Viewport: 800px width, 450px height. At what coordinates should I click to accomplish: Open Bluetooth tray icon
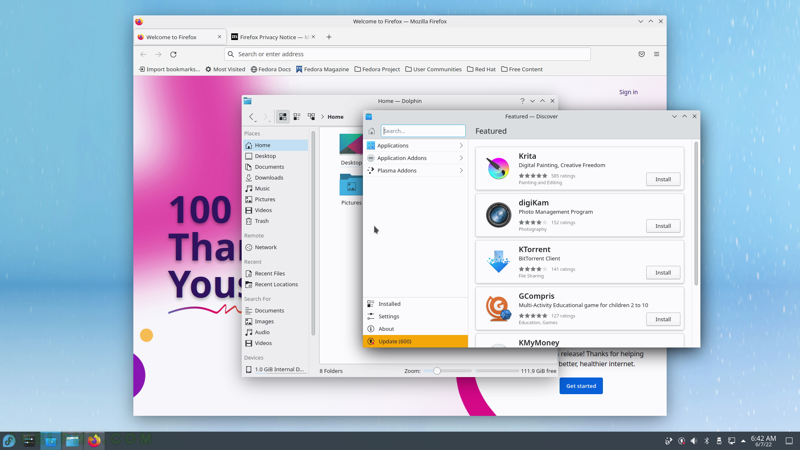coord(707,441)
